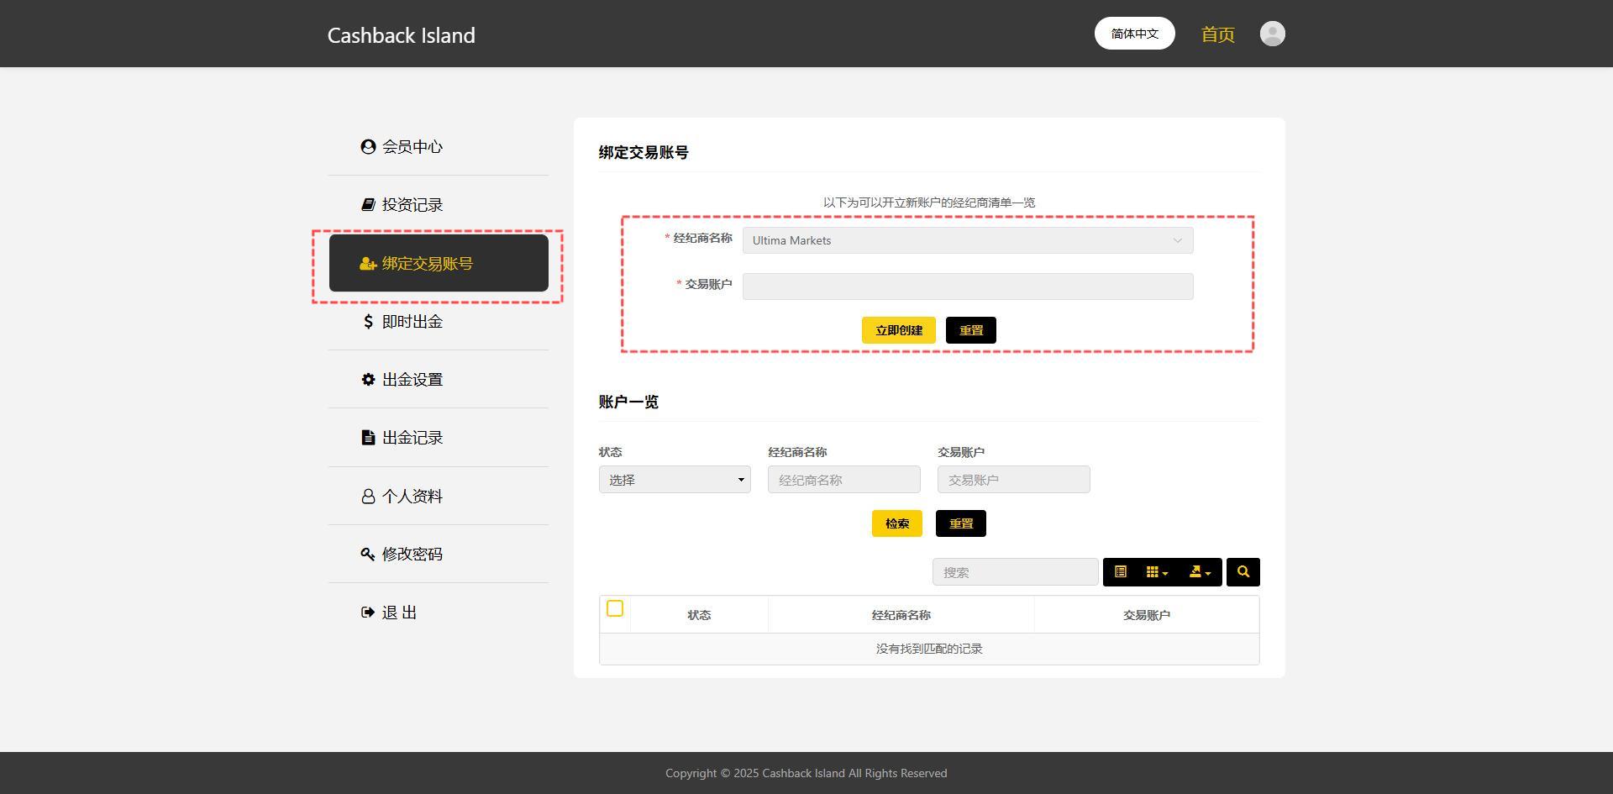Click the yellow 立即创建 create button
The image size is (1613, 794).
tap(899, 330)
